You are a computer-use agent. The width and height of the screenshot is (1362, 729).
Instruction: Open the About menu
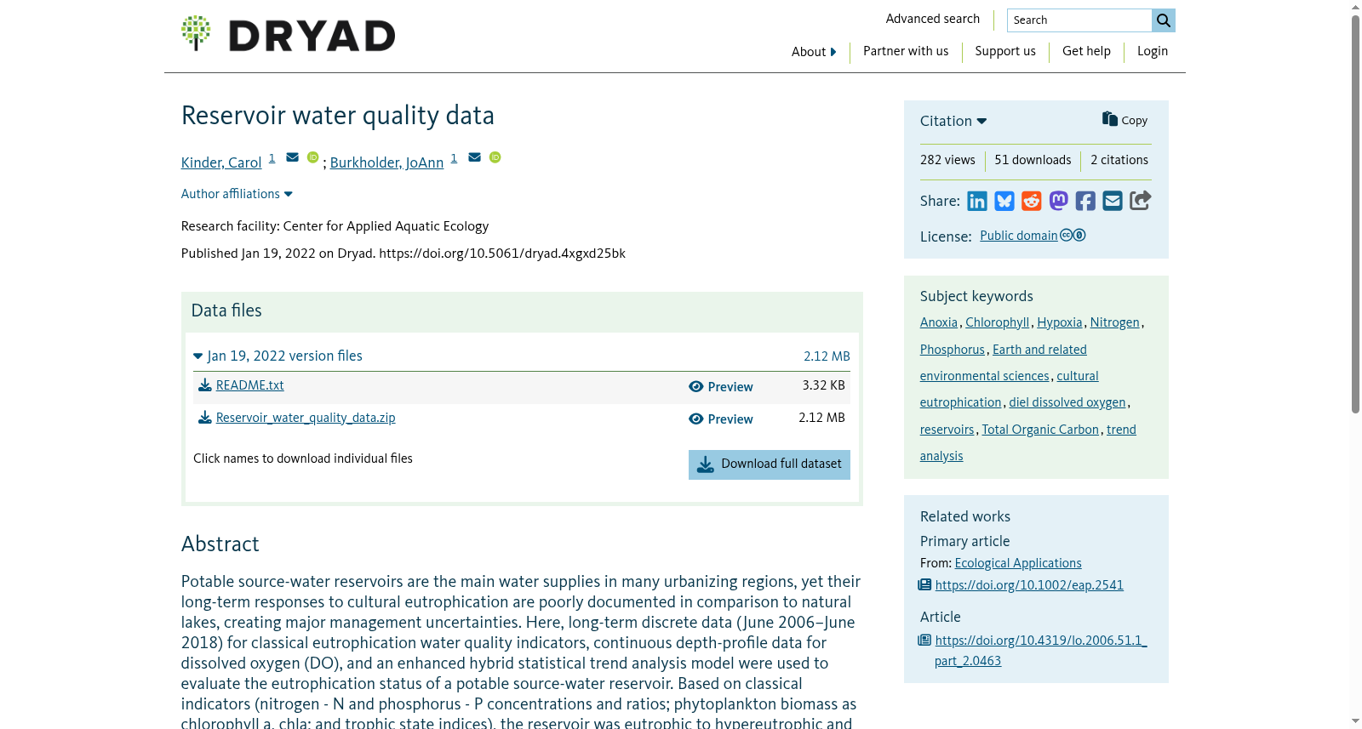pos(814,52)
